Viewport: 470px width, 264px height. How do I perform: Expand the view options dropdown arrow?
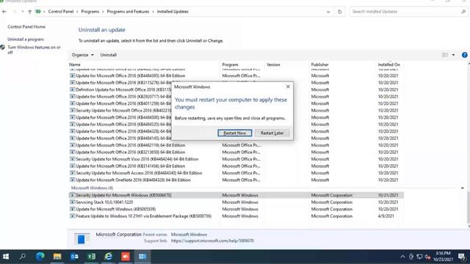tap(453, 55)
